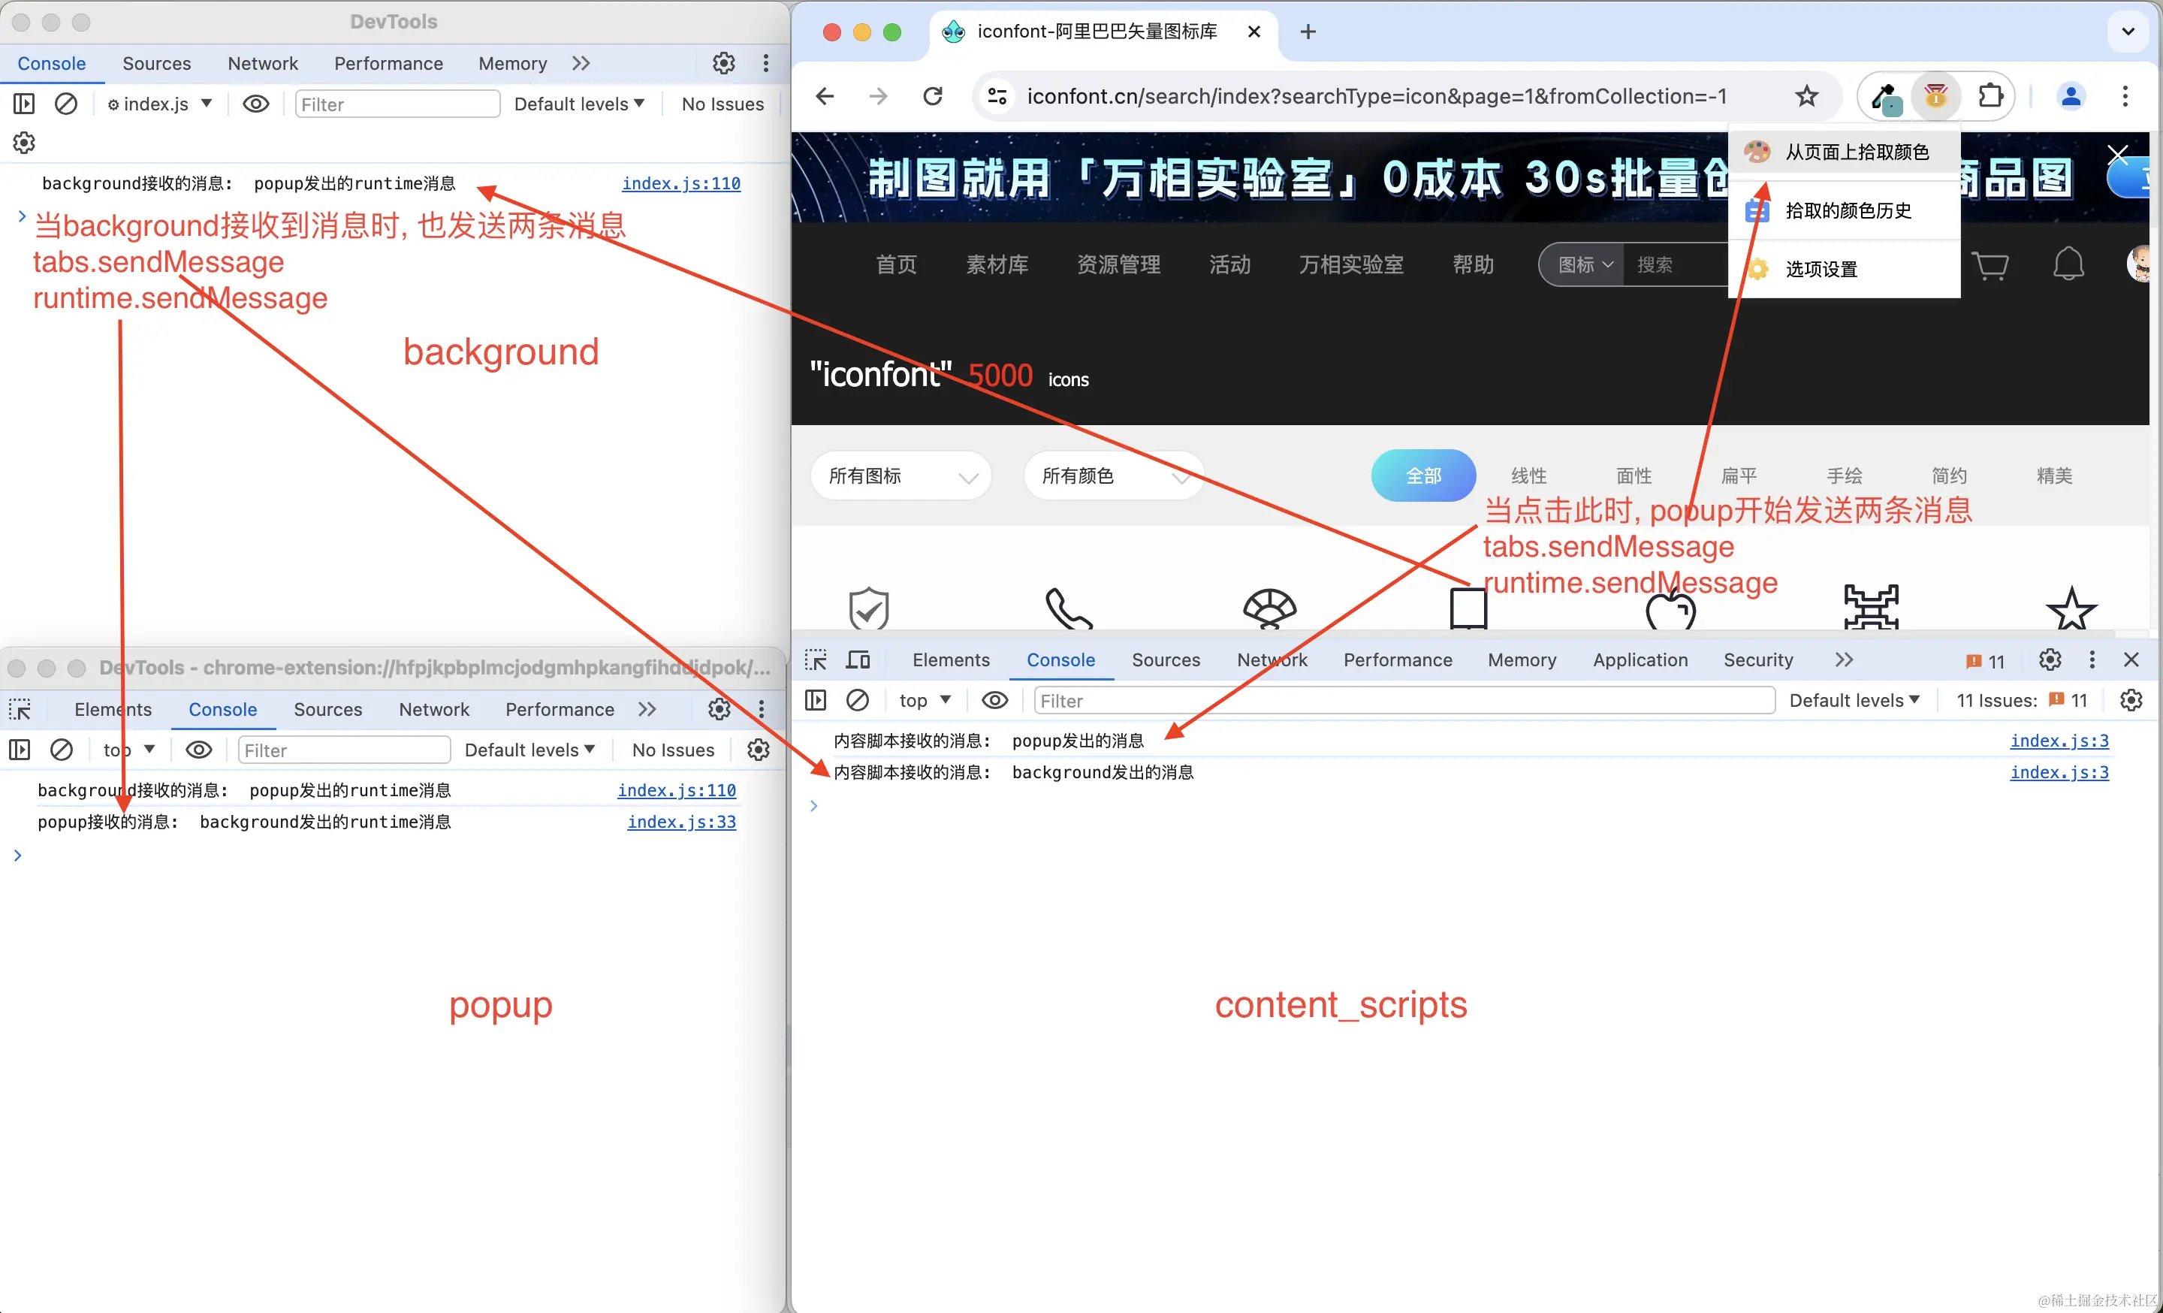
Task: Open tab search dropdown in Chrome
Action: click(x=2128, y=32)
